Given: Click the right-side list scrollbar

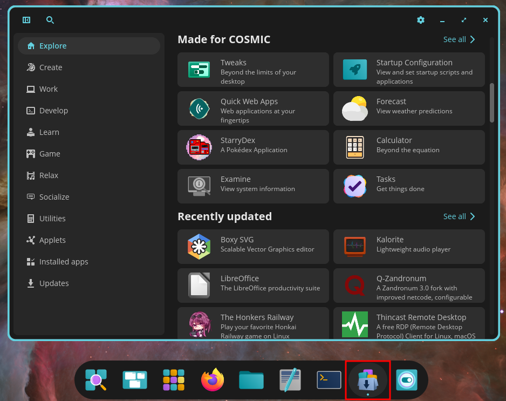Looking at the screenshot, I should click(491, 103).
